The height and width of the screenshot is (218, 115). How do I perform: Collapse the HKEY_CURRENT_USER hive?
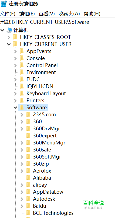(9, 44)
